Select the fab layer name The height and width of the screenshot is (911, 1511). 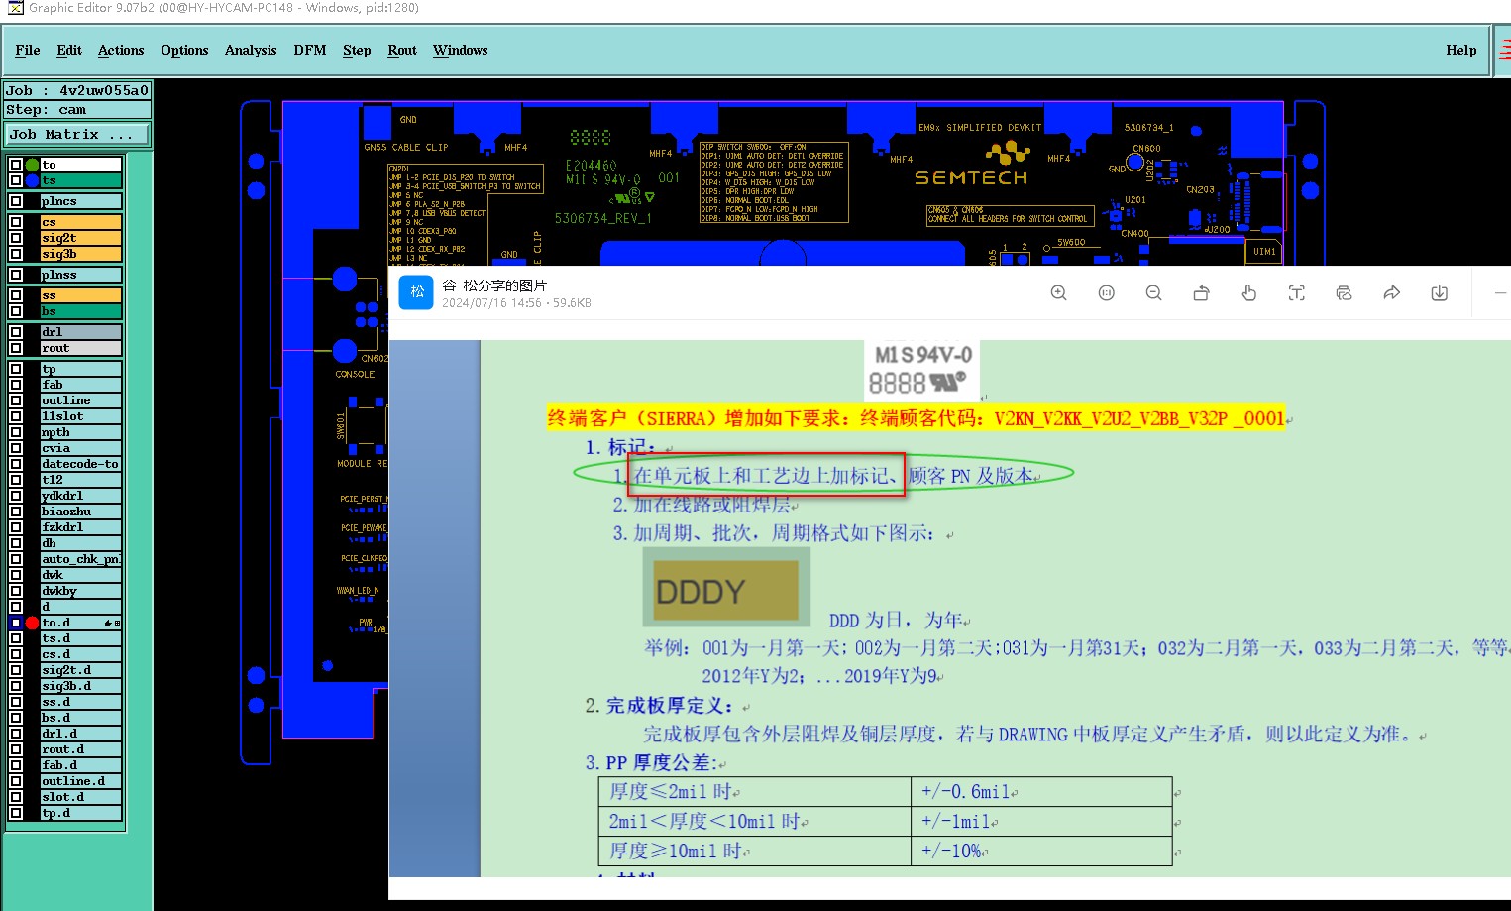80,385
